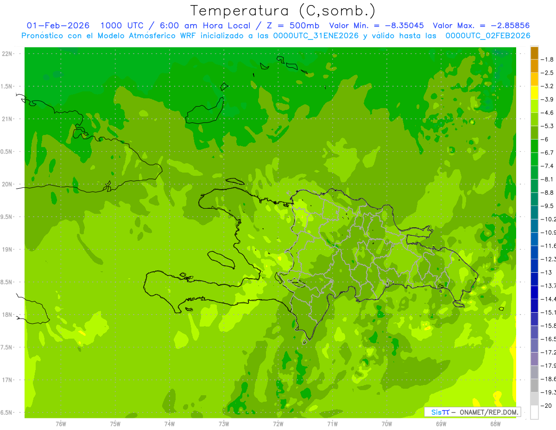Click the 18N latitude axis label

point(7,314)
